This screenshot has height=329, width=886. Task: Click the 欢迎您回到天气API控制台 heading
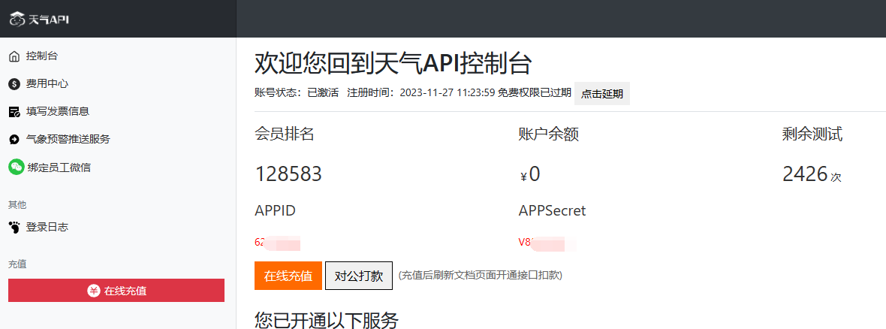(393, 63)
